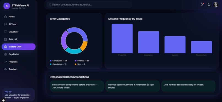This screenshot has width=222, height=102.
Task: Click the Progress trend arrow icon
Action: click(6, 62)
